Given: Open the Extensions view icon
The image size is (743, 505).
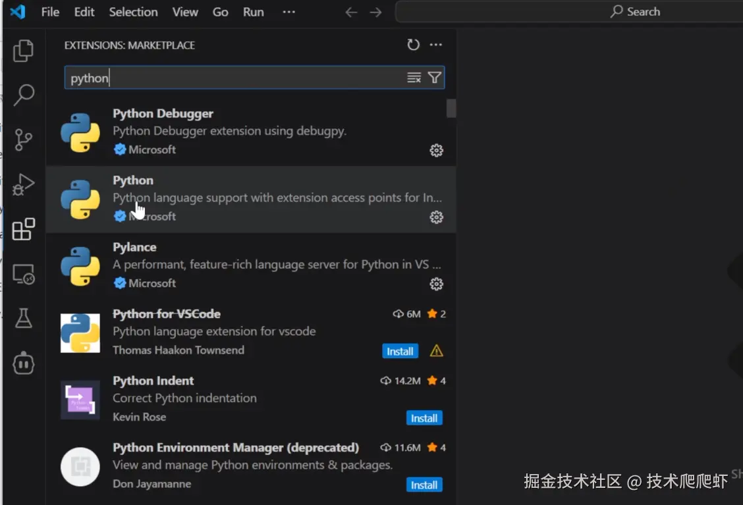Looking at the screenshot, I should pos(23,229).
